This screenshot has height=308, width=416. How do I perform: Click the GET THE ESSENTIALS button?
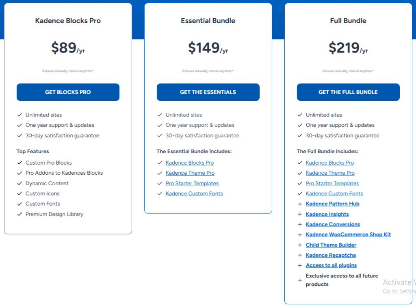208,92
